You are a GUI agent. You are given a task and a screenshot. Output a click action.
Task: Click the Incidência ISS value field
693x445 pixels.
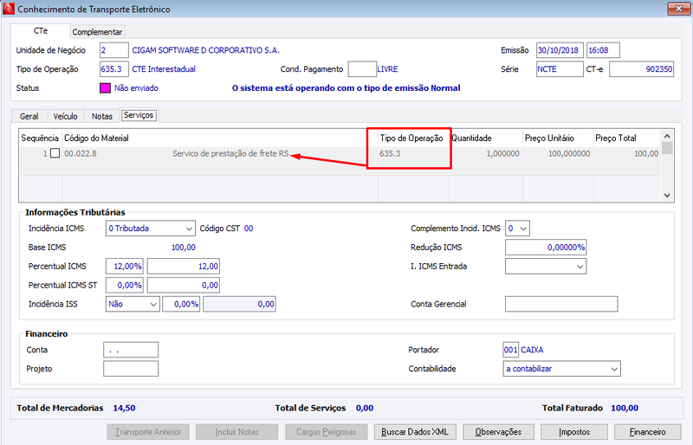240,304
